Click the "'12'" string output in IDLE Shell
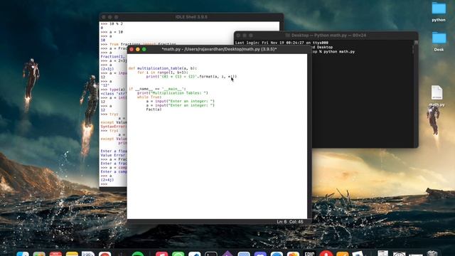The image size is (455, 256). [105, 85]
